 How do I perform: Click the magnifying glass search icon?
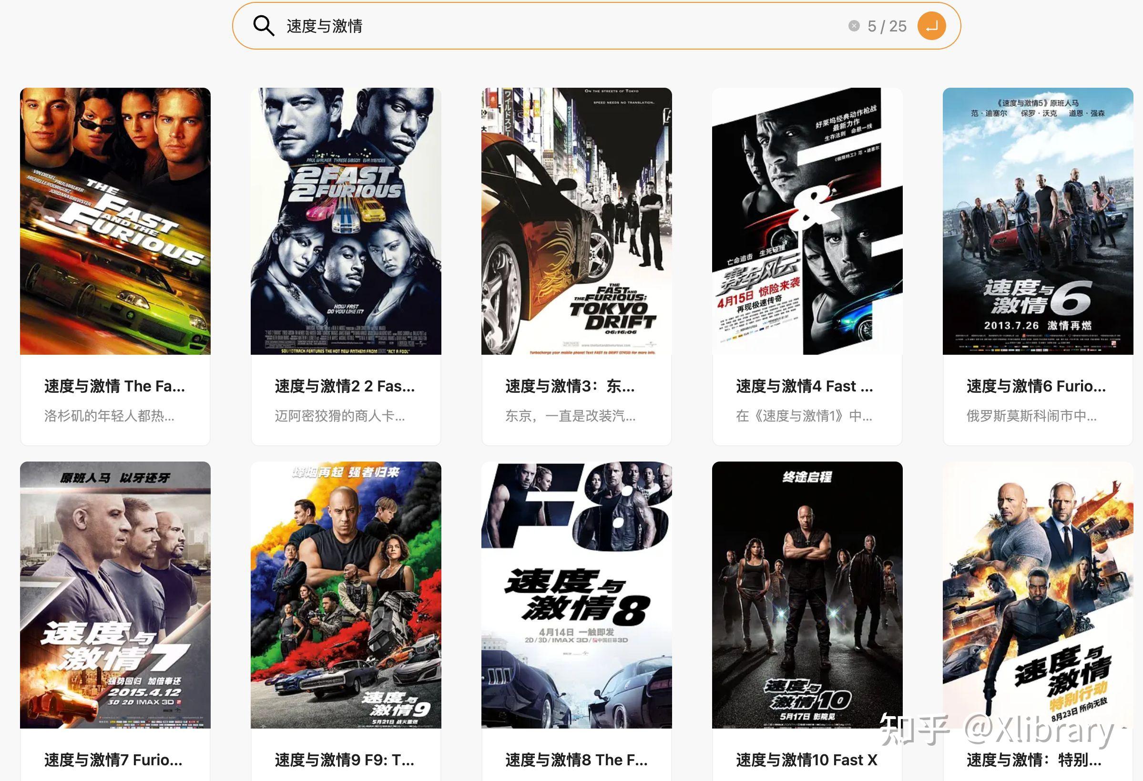(265, 26)
